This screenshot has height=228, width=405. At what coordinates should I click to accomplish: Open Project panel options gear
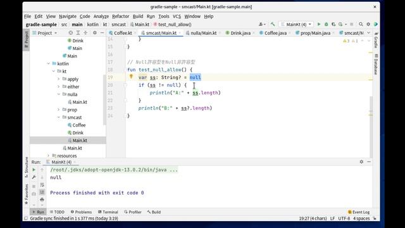(x=95, y=33)
